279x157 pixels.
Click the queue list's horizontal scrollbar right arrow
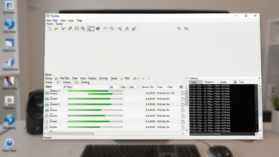pos(183,134)
